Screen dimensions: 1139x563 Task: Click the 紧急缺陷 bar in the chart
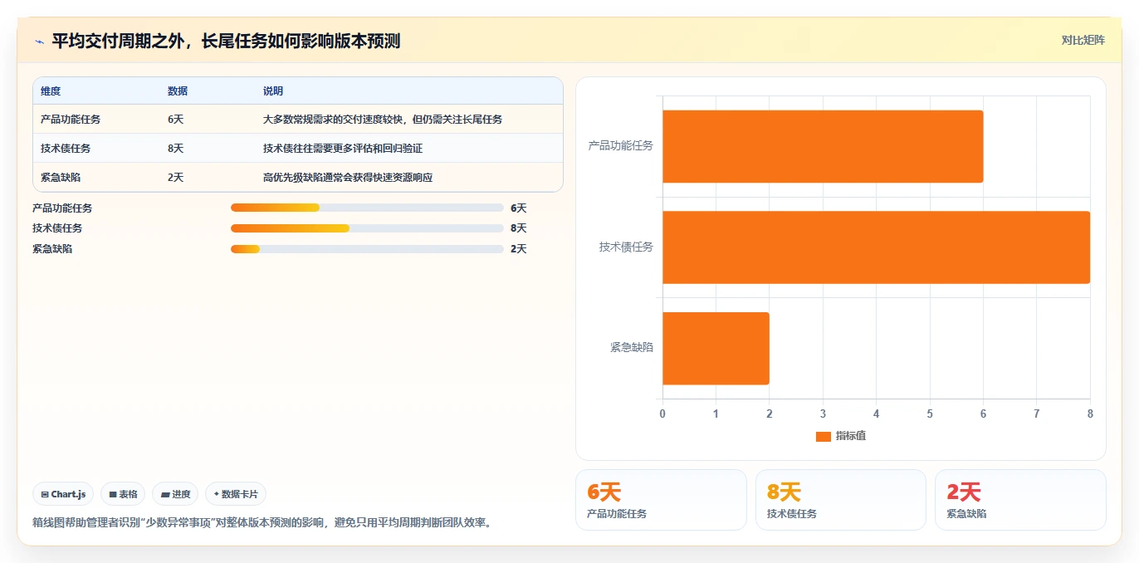point(716,348)
